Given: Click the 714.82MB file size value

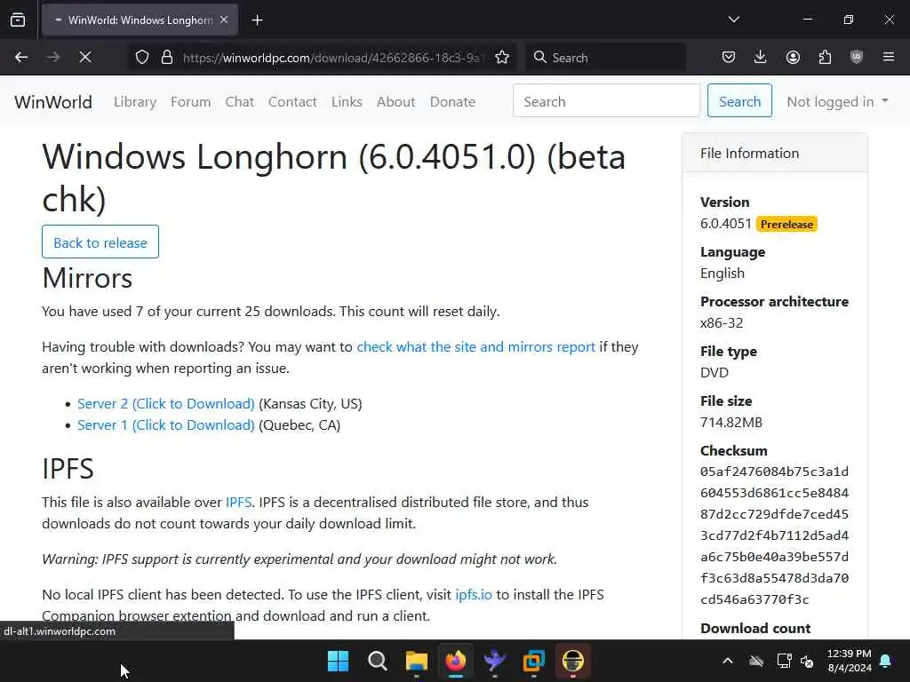Looking at the screenshot, I should [x=731, y=422].
